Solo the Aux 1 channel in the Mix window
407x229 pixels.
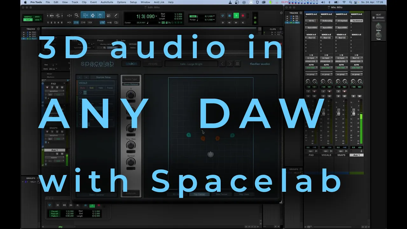point(353,96)
